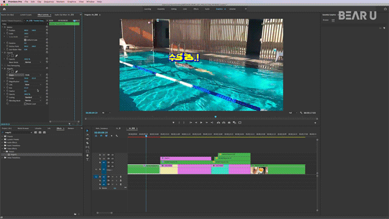Click the Play button in Program monitor
389x219 pixels.
201,122
